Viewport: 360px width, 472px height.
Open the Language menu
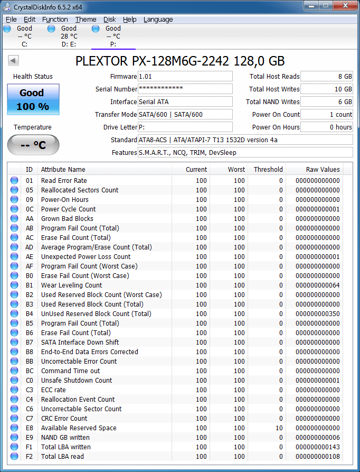tap(158, 20)
